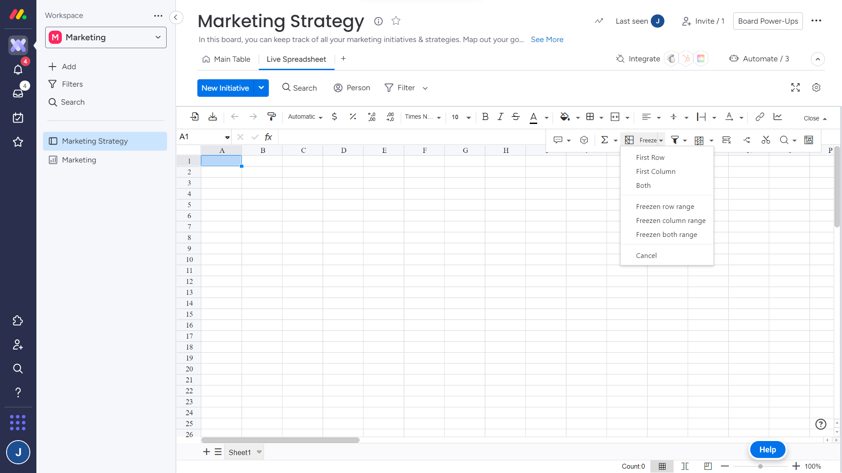
Task: Click the percentage format icon
Action: tap(353, 116)
